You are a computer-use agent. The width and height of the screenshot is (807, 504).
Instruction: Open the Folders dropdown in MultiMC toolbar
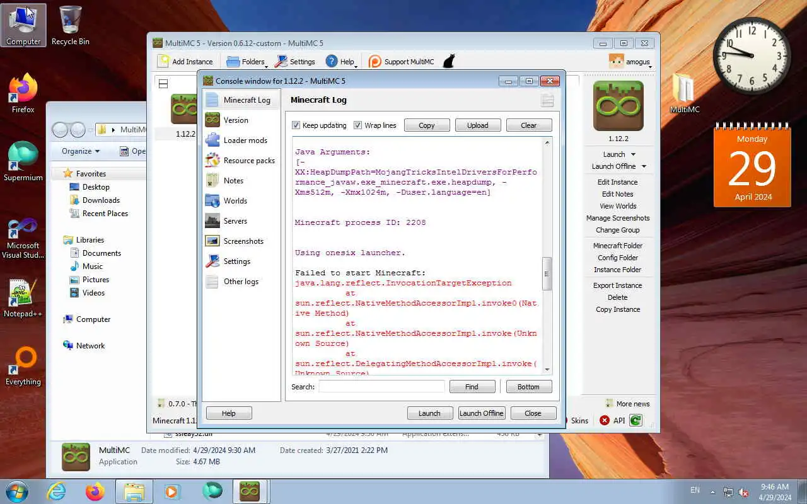pos(247,61)
